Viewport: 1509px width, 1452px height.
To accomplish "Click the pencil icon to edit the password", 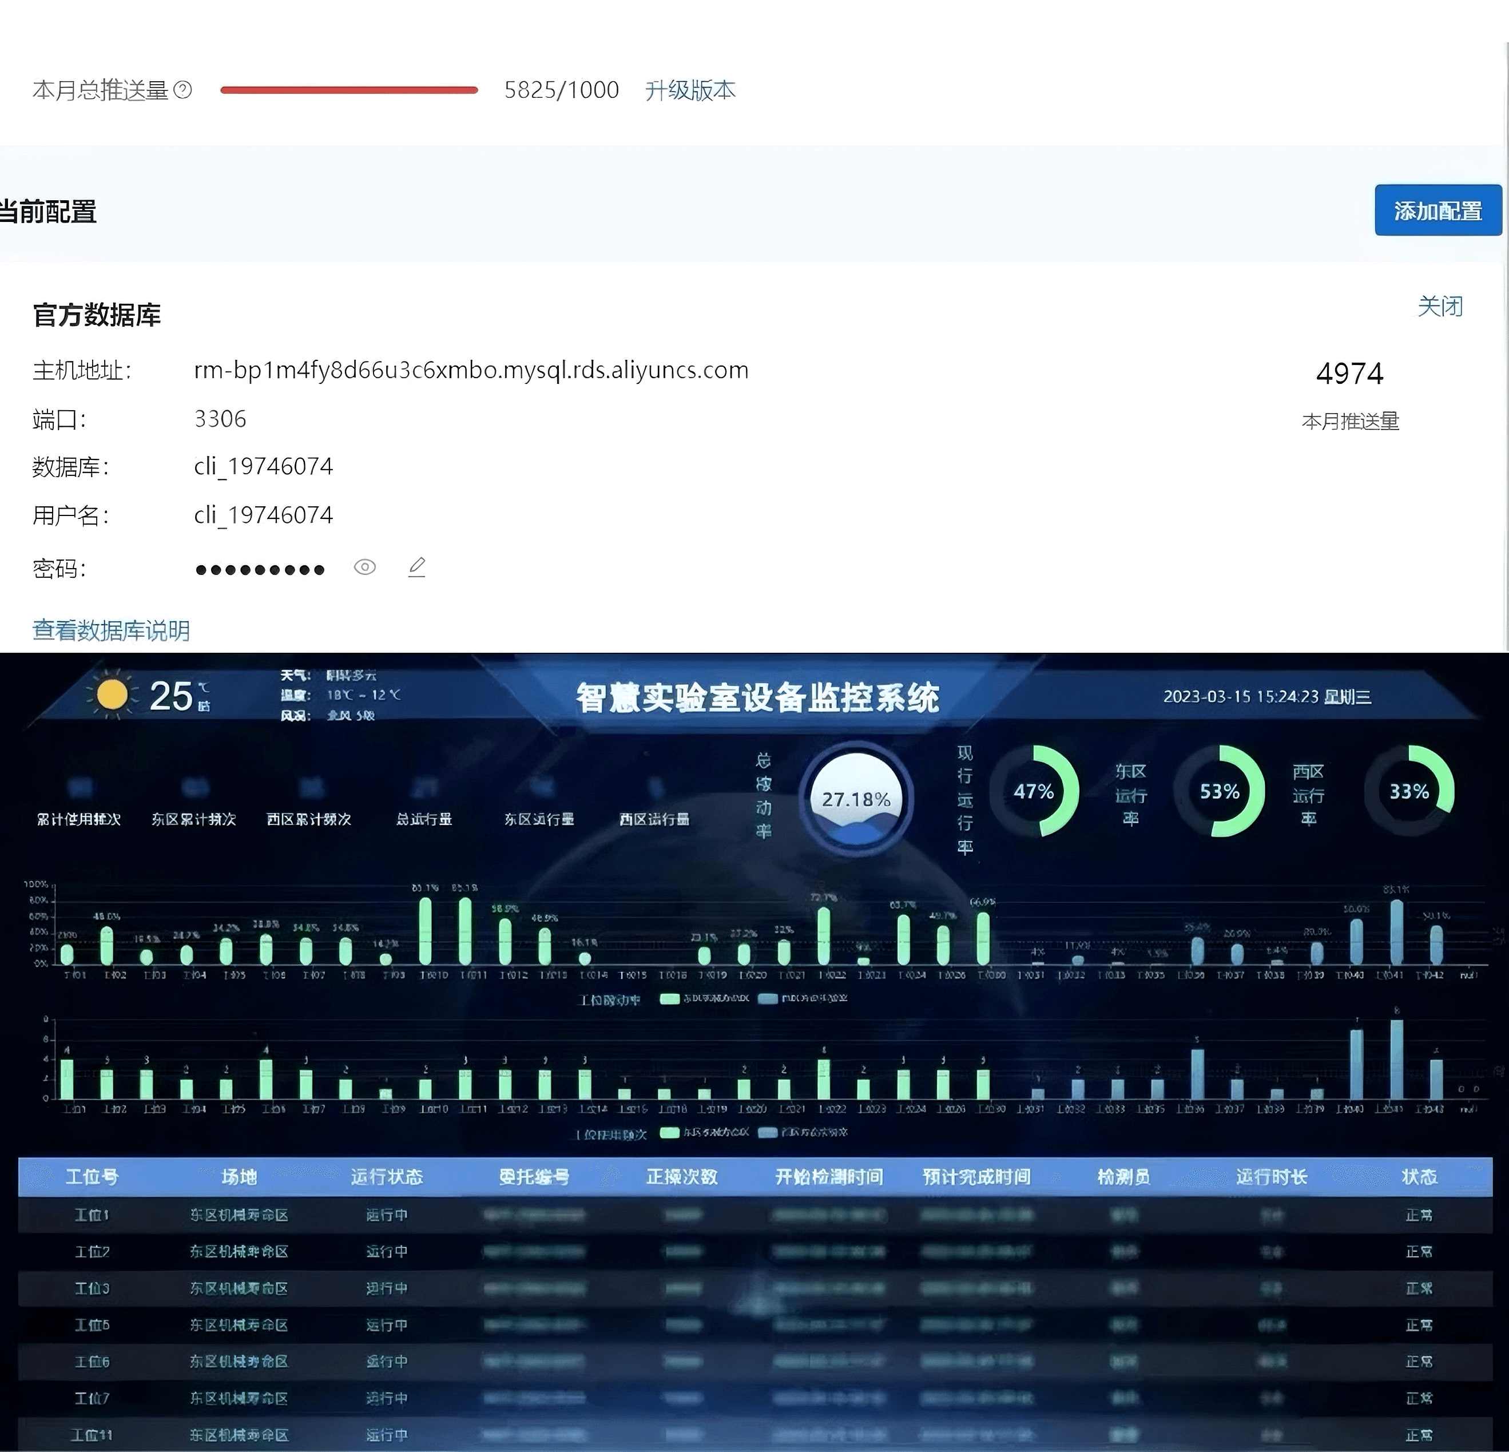I will [x=416, y=568].
